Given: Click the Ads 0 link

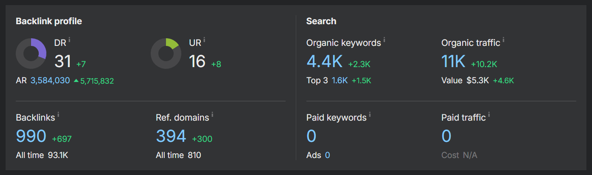Looking at the screenshot, I should (327, 155).
